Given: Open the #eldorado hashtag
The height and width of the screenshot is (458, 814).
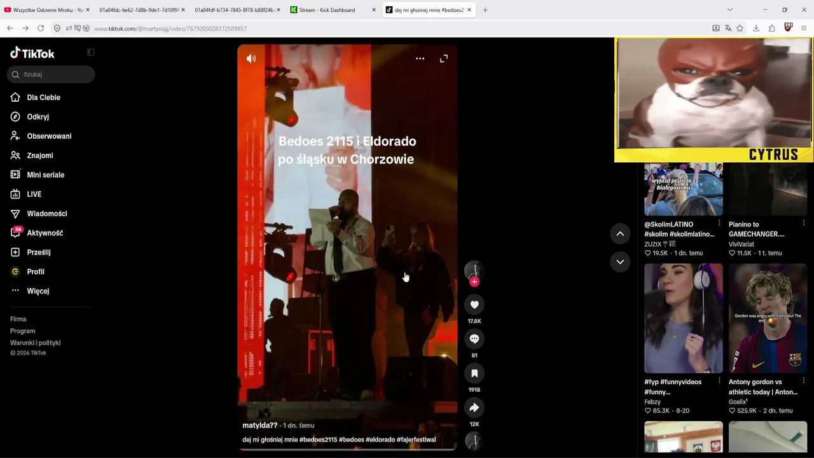Looking at the screenshot, I should pos(380,440).
